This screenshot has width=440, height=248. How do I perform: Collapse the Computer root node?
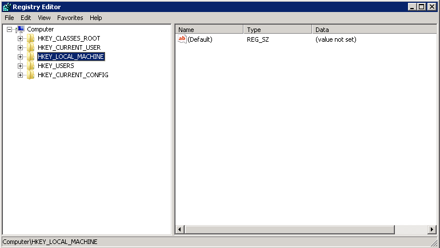coord(10,29)
